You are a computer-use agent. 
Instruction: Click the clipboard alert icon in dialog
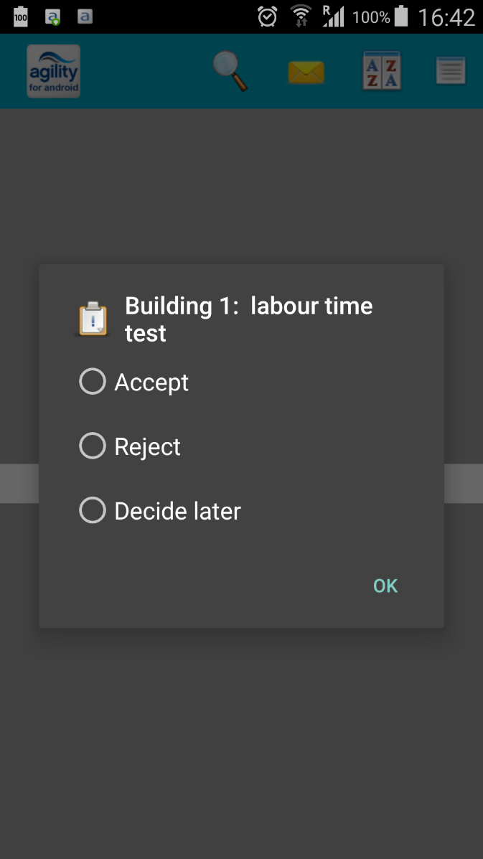pos(93,319)
